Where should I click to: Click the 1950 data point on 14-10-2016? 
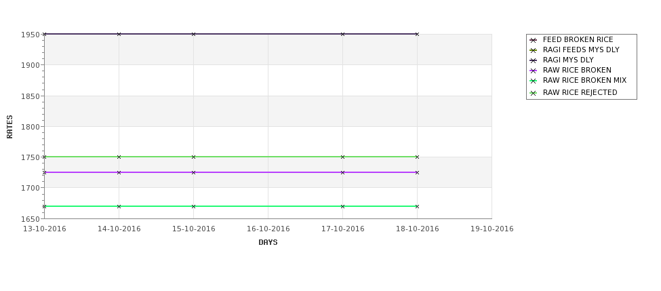tap(119, 34)
